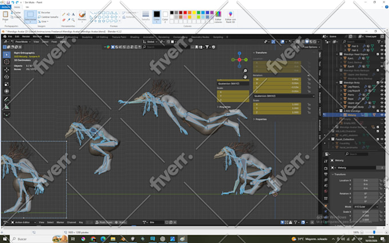Viewport: 389px width, 243px height.
Task: Open Blender Render menu
Action: coord(26,37)
